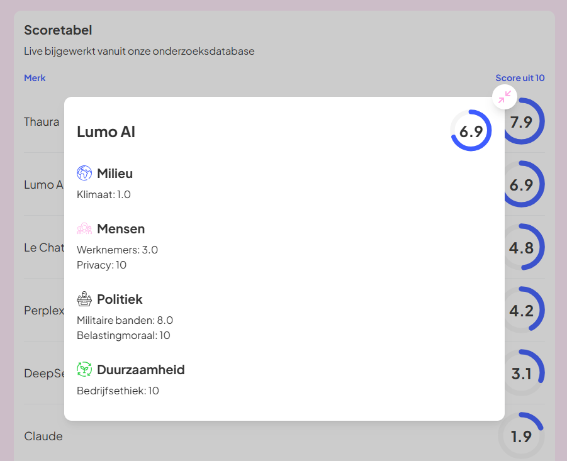The height and width of the screenshot is (461, 567).
Task: Click the Lumo AI card title
Action: coord(106,132)
